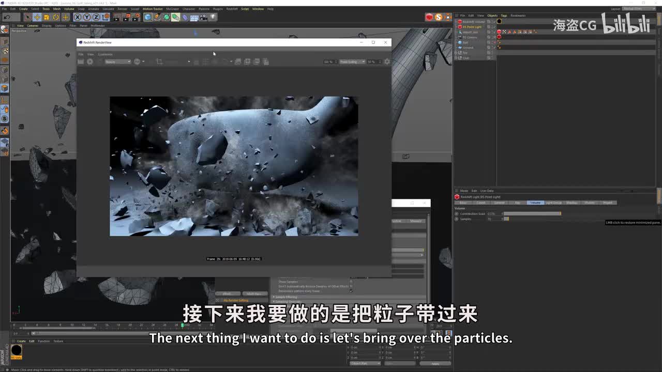This screenshot has height=372, width=662.
Task: Switch to the Shadow tab in Attributes
Action: tap(571, 203)
